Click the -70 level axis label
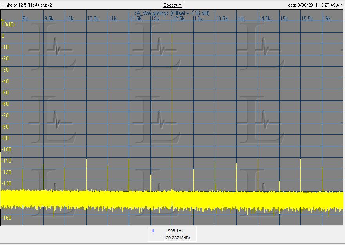 [x=5, y=115]
